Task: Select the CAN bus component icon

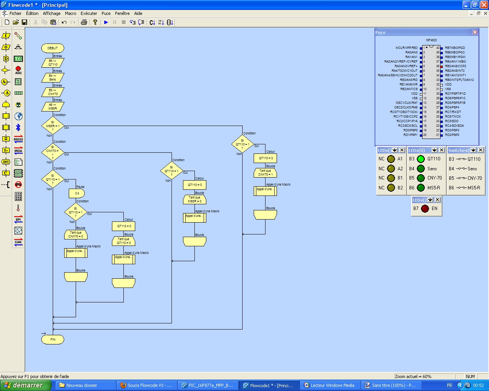Action: pos(18,242)
